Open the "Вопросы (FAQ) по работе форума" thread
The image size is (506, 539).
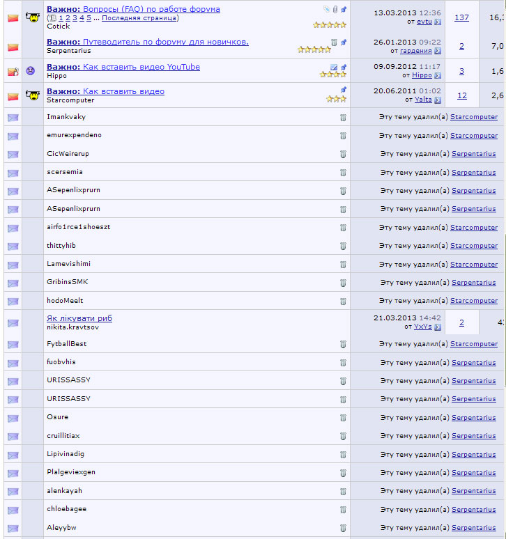coord(151,9)
